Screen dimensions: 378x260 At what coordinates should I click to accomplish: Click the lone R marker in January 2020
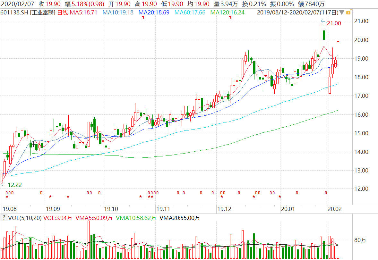[297, 193]
